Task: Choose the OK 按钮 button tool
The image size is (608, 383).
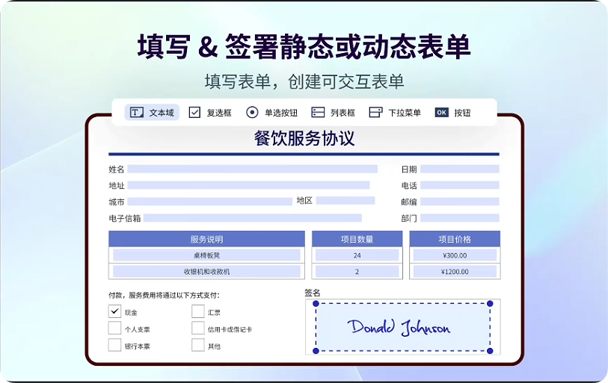Action: (452, 113)
